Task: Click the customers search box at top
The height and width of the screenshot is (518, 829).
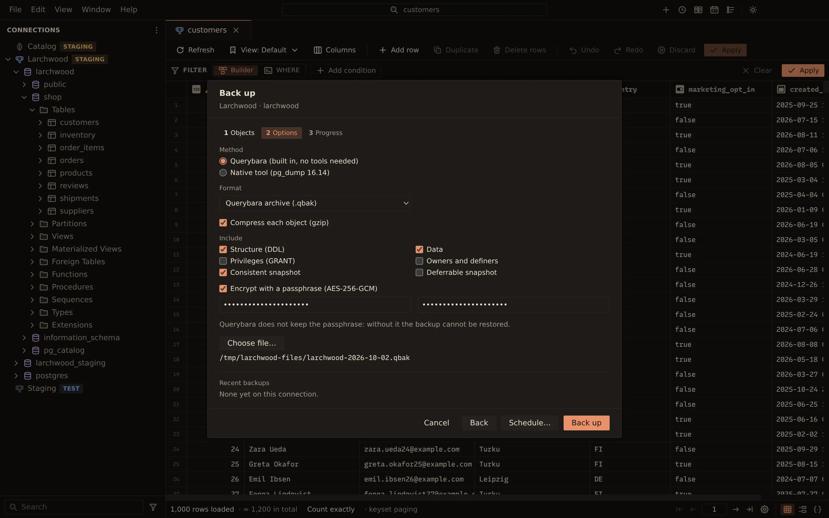Action: pos(414,9)
